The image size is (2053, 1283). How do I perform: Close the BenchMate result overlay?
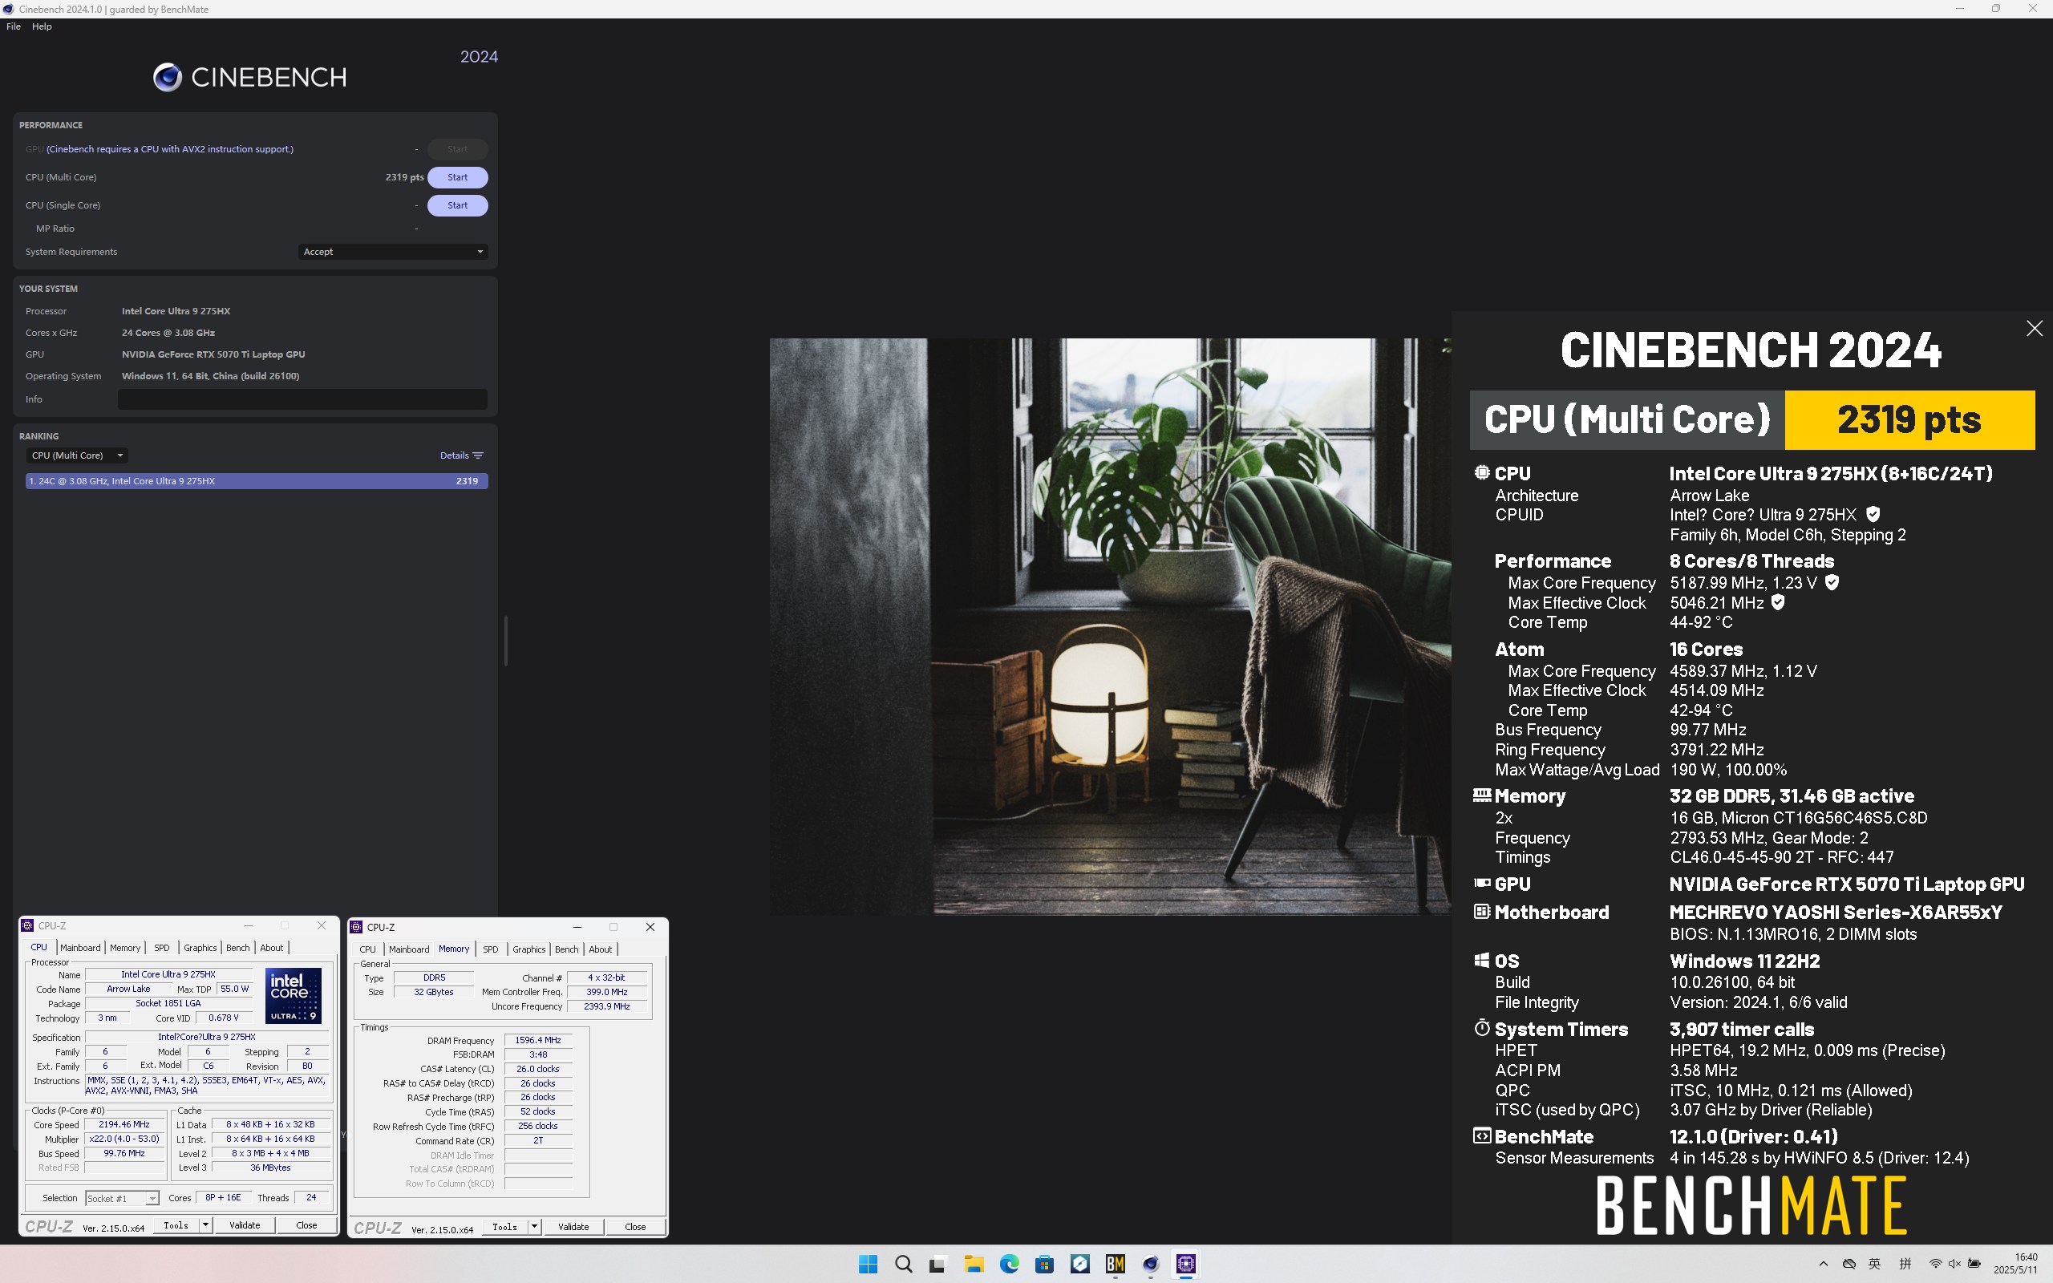click(x=2034, y=329)
